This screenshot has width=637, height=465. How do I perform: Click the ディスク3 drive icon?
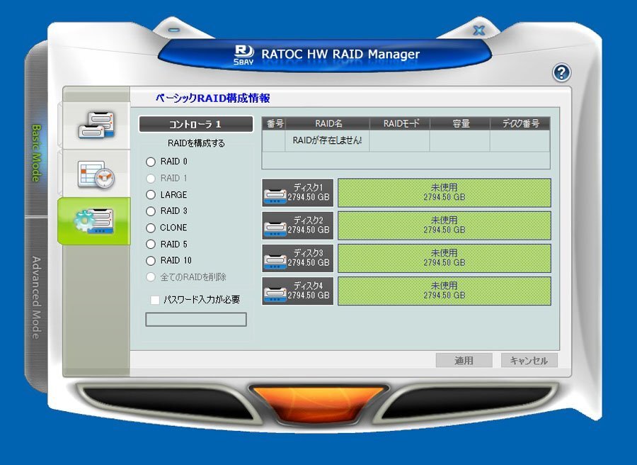pos(275,261)
